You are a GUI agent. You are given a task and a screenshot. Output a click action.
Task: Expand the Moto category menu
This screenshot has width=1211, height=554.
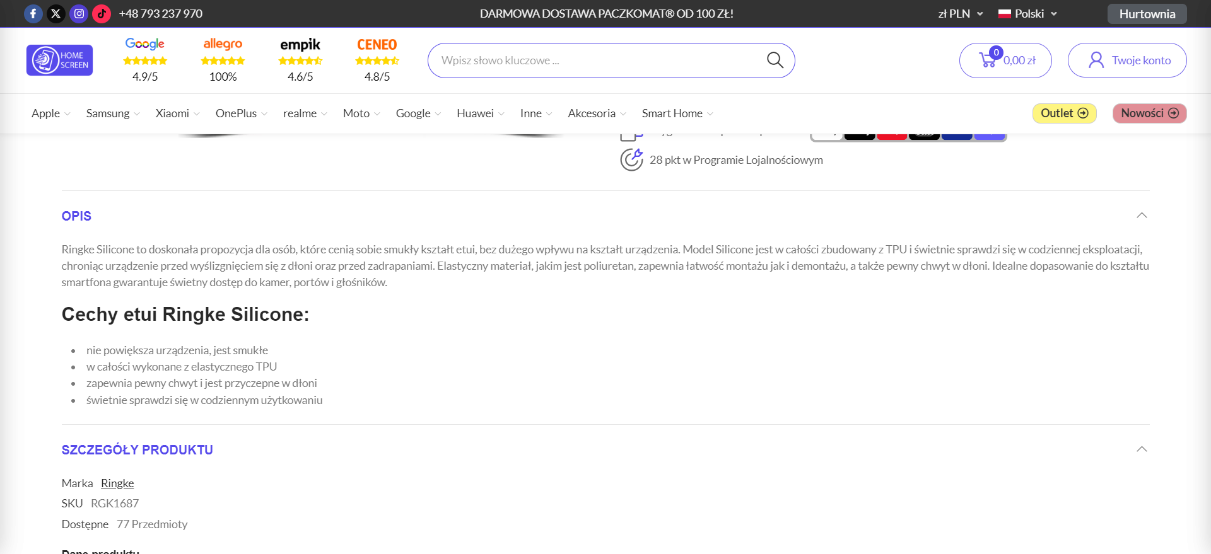pos(362,113)
